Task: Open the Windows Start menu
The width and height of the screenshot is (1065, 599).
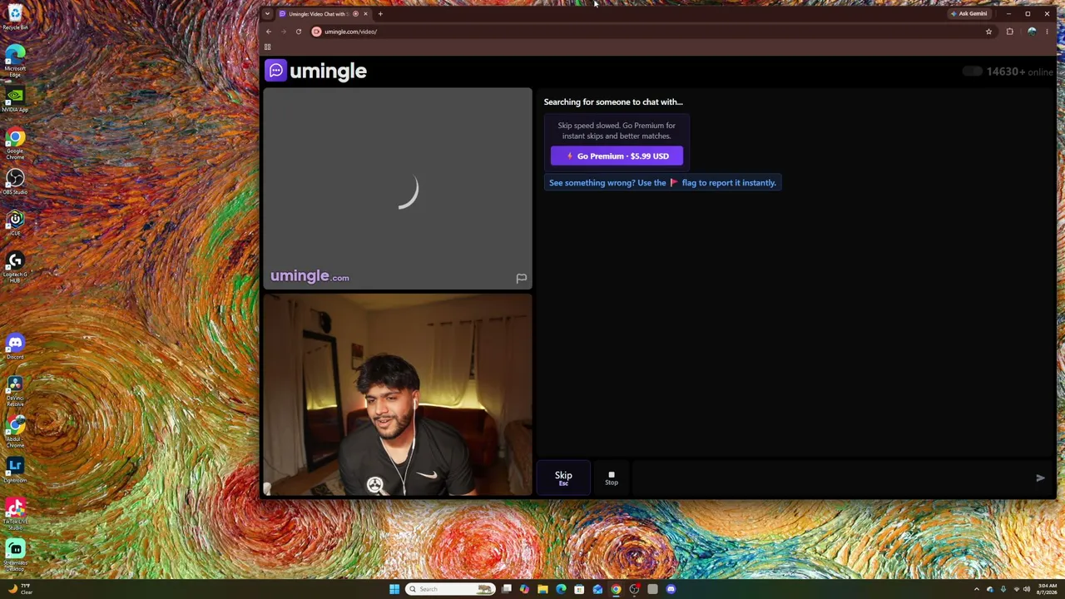Action: point(394,589)
